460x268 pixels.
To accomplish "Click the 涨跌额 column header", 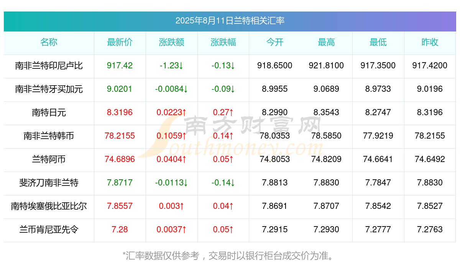I will click(x=171, y=42).
